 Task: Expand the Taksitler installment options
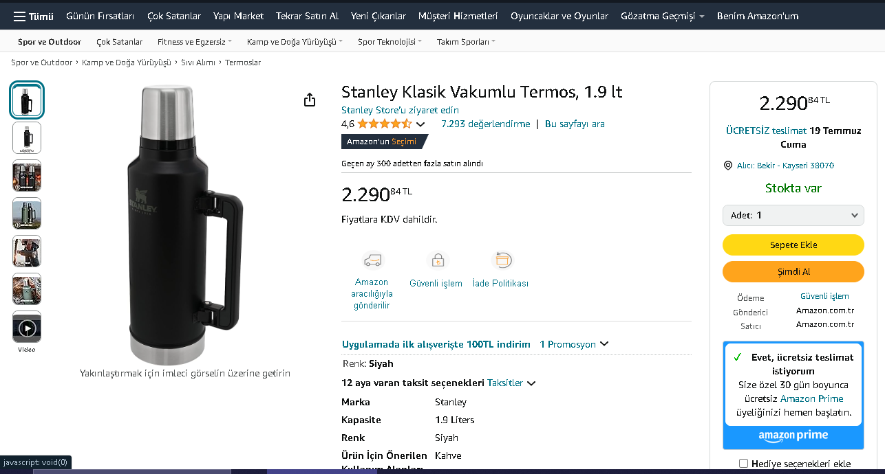click(511, 383)
